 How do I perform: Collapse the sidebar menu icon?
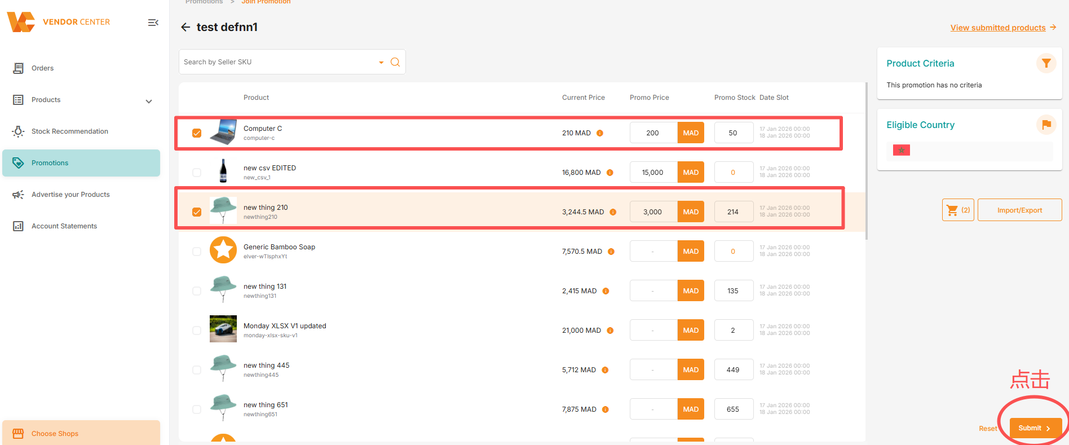point(153,23)
